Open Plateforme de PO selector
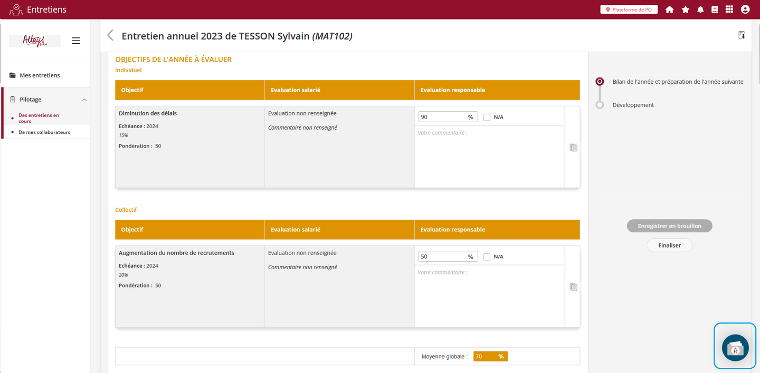Screen dimensions: 760x373 click(x=629, y=9)
